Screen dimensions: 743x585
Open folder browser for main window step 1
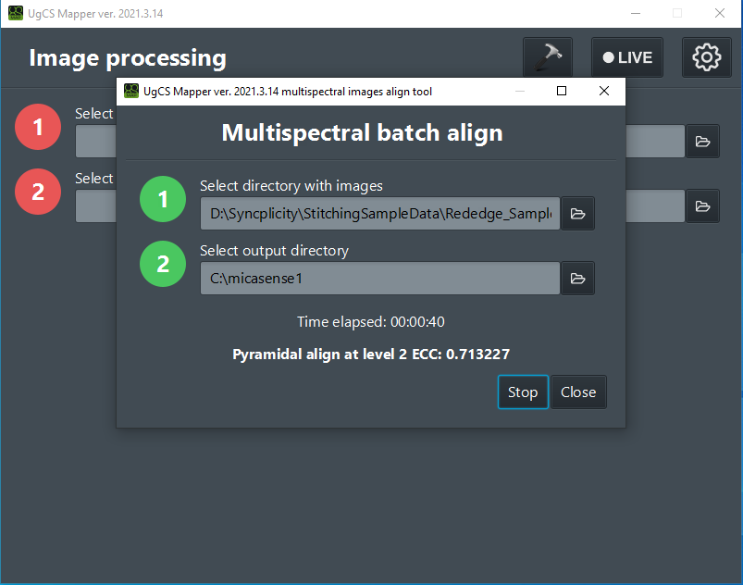tap(702, 142)
